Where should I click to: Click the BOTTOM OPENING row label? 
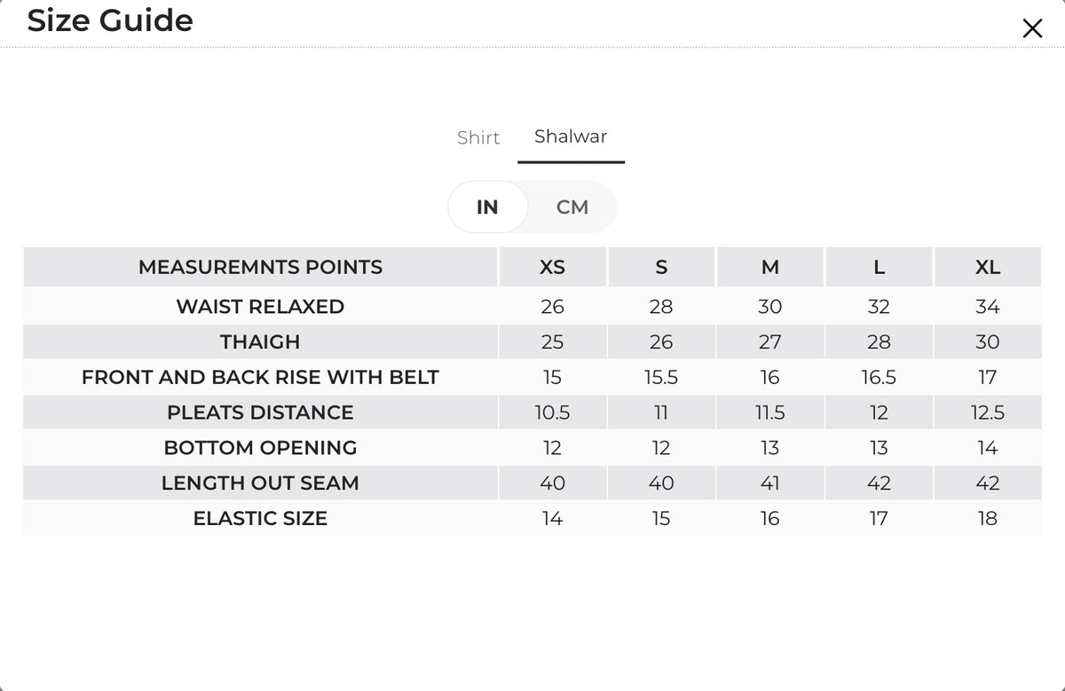(260, 448)
